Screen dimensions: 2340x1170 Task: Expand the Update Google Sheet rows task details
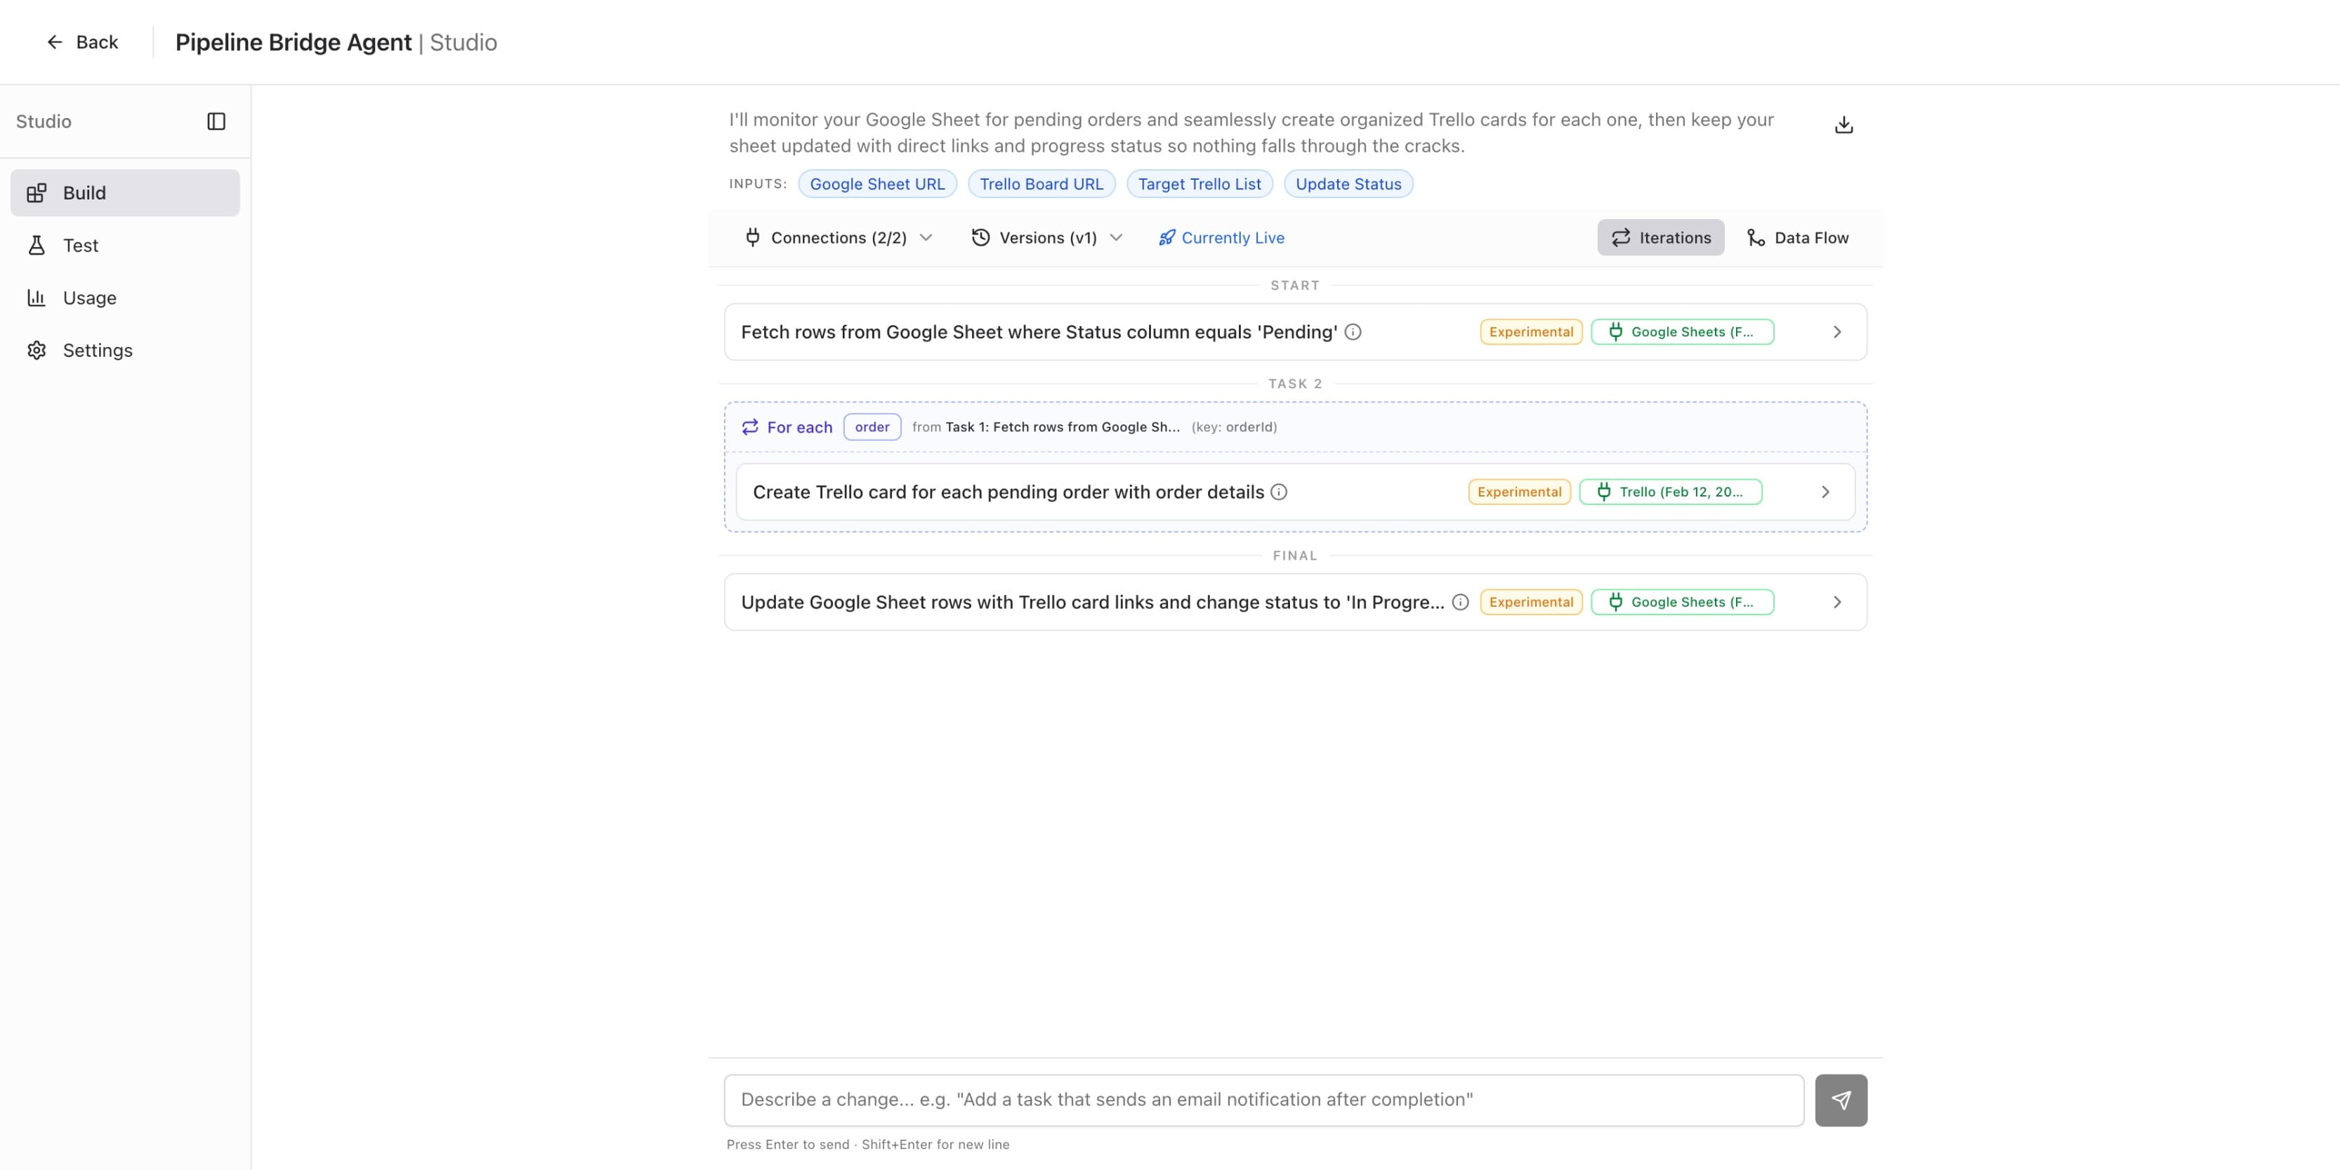[x=1836, y=601]
